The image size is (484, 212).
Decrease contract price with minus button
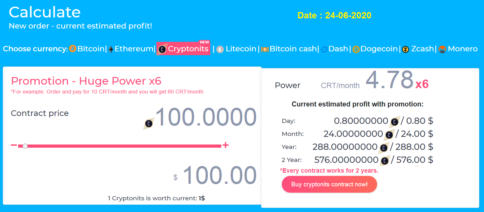click(x=14, y=145)
